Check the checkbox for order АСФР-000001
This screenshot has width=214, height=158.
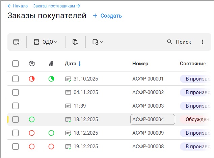coord(16,79)
